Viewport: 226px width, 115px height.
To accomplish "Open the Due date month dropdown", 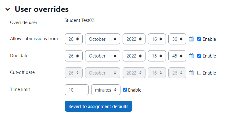I will (x=102, y=56).
